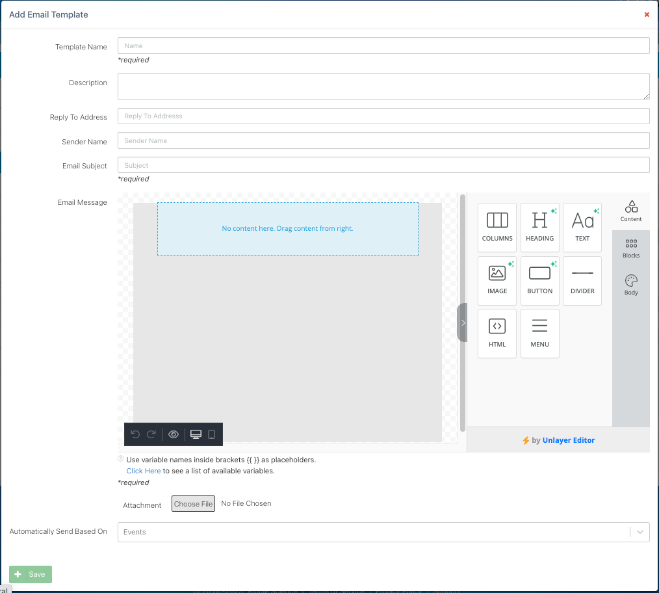The height and width of the screenshot is (593, 659).
Task: Click the green Save button
Action: (x=31, y=574)
